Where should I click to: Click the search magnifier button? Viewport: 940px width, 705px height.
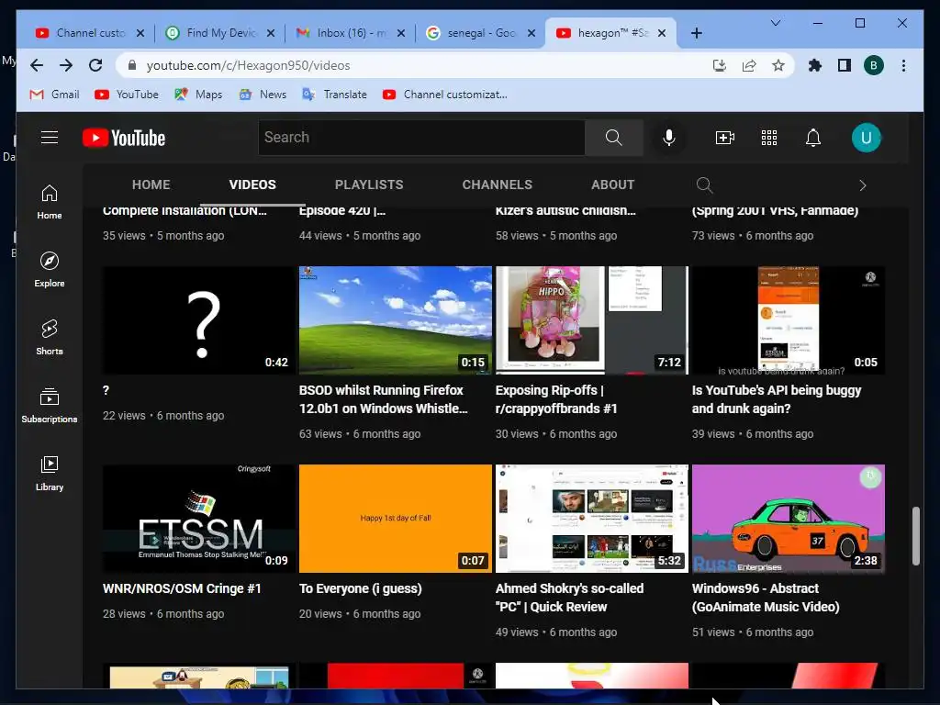click(x=613, y=138)
